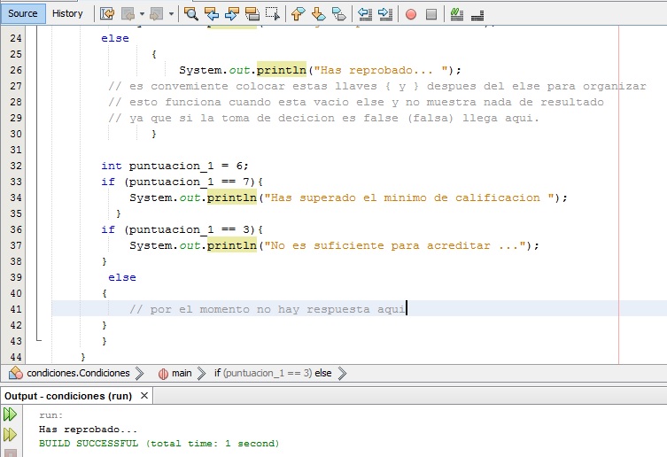The height and width of the screenshot is (457, 667).
Task: Click the first green Re-run button in Output
Action: click(x=10, y=414)
